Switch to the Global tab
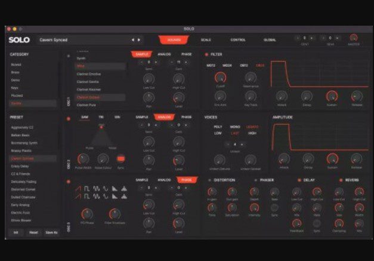374x261 pixels. [x=270, y=40]
